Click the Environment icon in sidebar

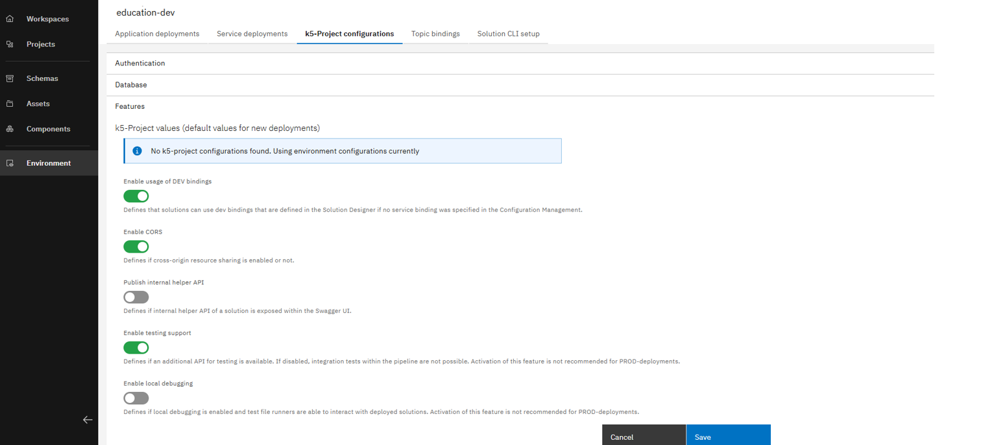(10, 163)
